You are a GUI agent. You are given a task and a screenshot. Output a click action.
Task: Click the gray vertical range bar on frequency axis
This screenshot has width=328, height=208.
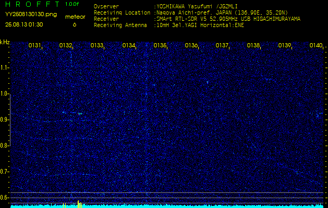coord(10,120)
